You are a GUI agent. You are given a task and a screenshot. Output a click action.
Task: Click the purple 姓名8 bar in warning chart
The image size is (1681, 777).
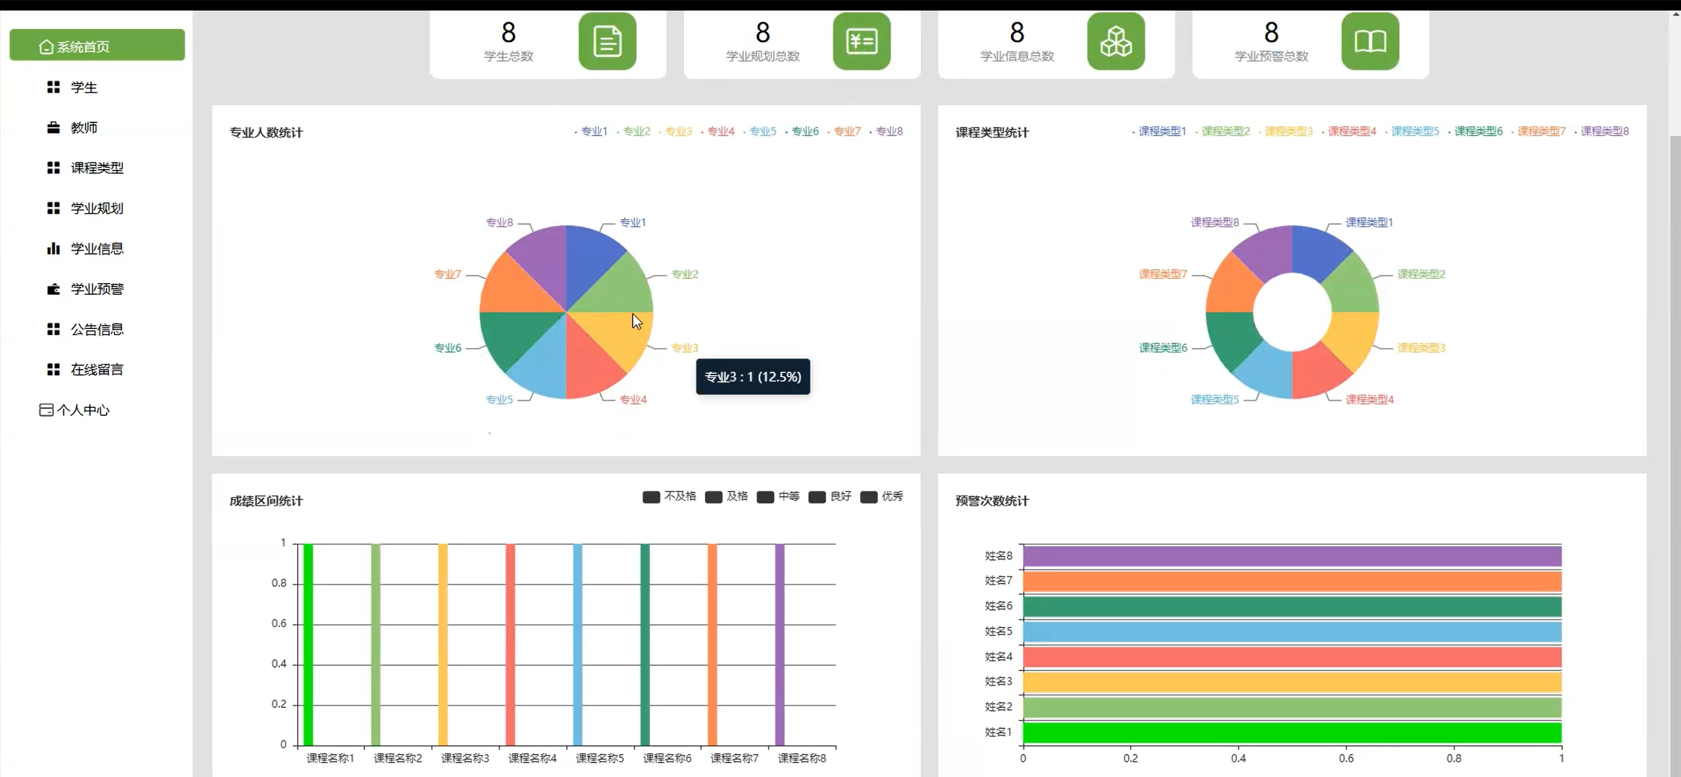pyautogui.click(x=1291, y=557)
